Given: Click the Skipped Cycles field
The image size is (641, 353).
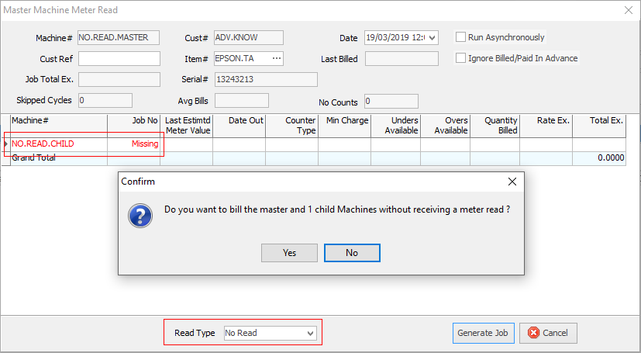Looking at the screenshot, I should click(105, 100).
